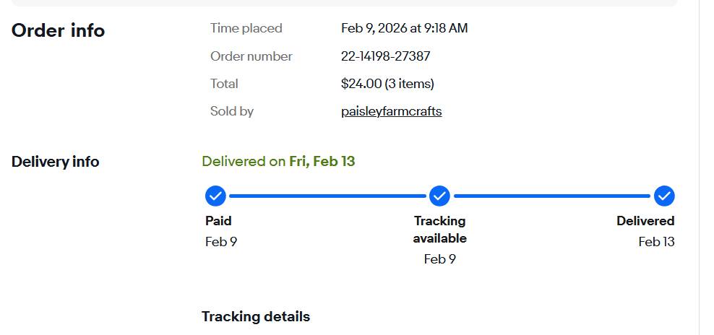
Task: Click order number 22-14198-27387
Action: click(x=385, y=56)
